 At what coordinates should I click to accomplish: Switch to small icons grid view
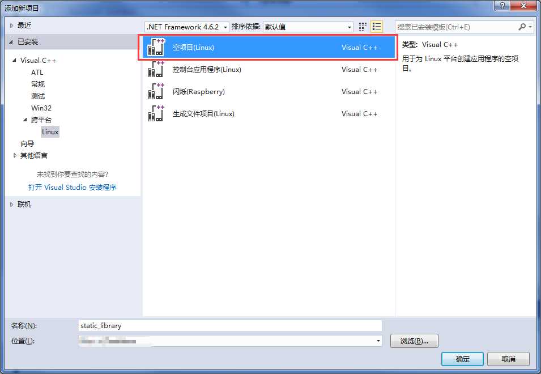click(x=363, y=27)
